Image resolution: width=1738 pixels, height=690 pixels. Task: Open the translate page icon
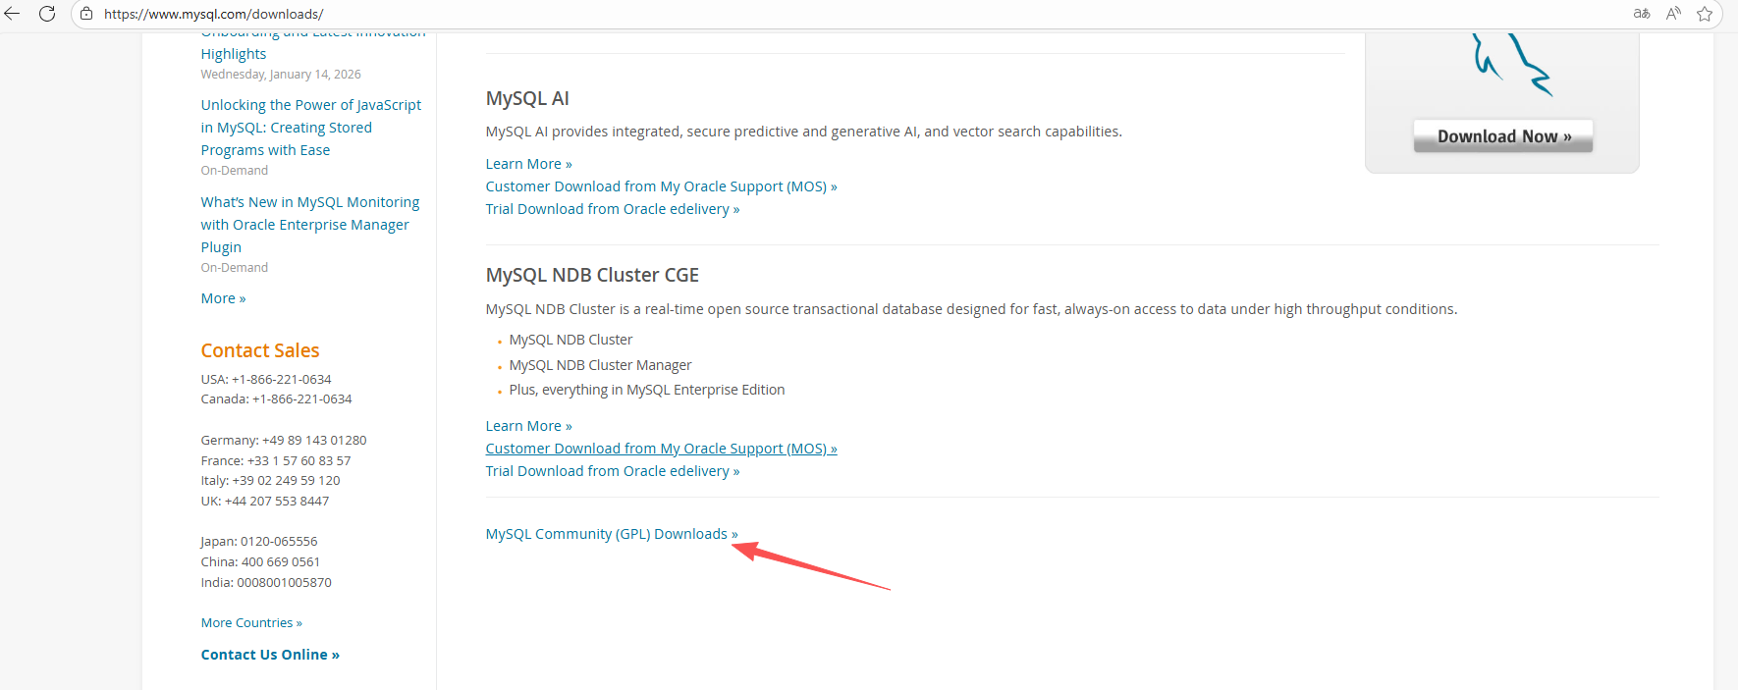coord(1641,14)
